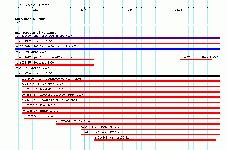Click the esv2421499 (Altshuler2010) label
The image size is (227, 150).
100,127
